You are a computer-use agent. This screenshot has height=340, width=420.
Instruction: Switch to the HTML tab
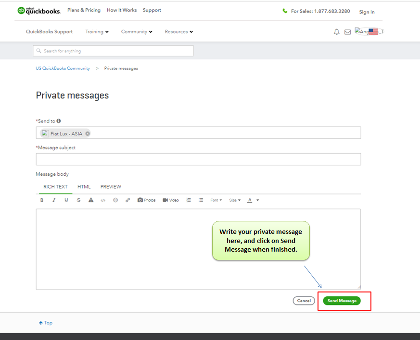click(x=84, y=187)
